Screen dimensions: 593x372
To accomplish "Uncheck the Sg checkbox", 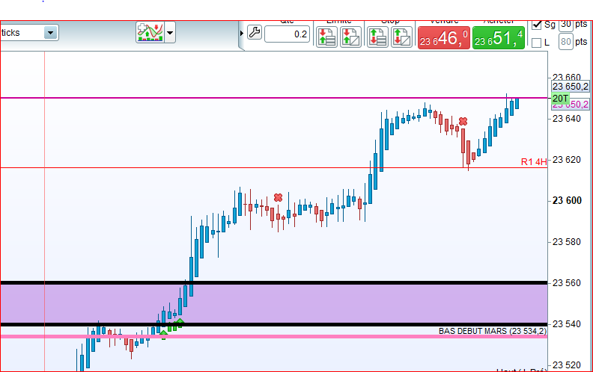I will coord(536,25).
